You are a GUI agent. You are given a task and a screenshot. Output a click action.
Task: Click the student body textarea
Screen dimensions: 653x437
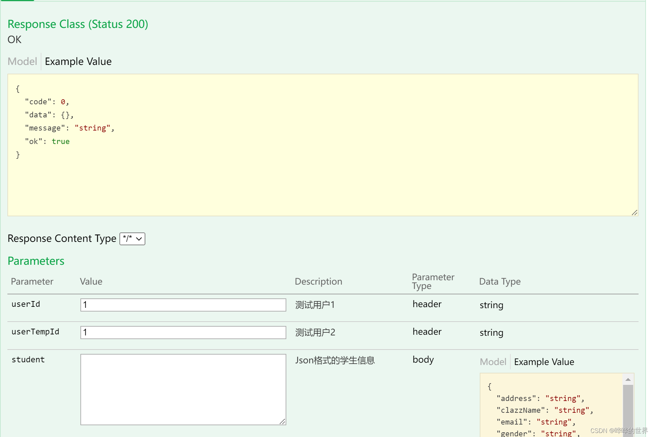coord(183,389)
